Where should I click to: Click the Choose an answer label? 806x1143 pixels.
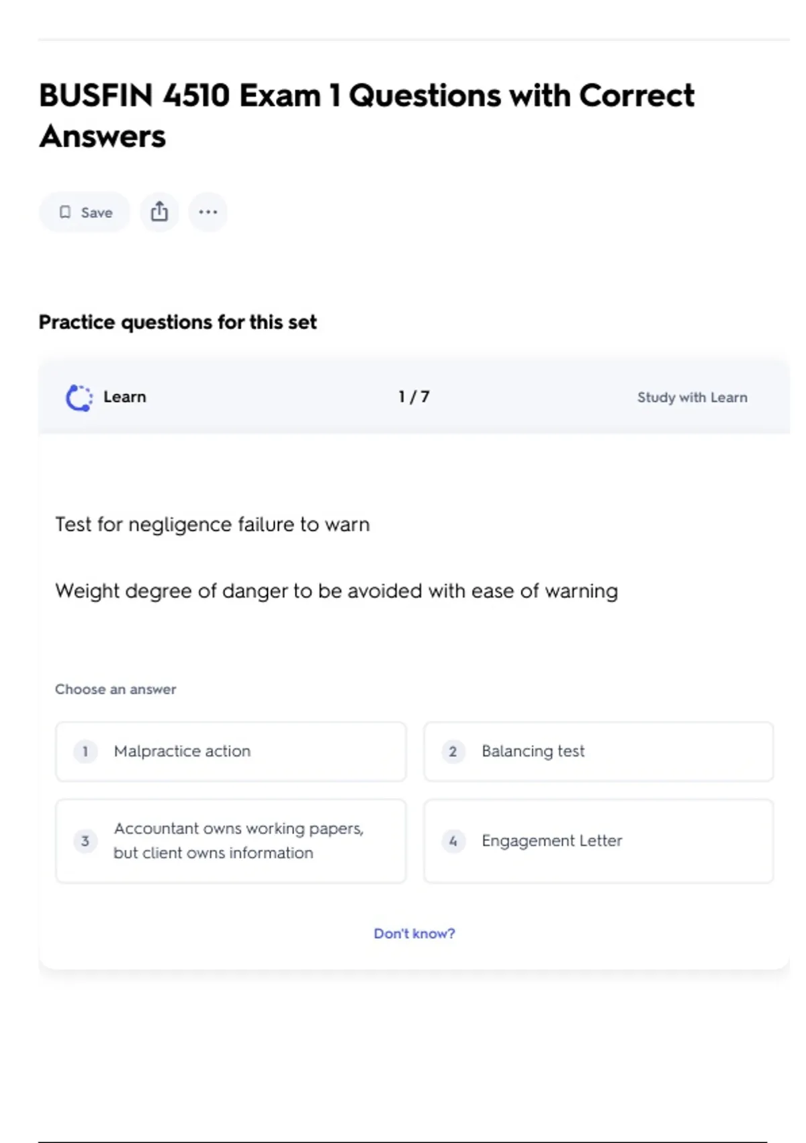coord(116,689)
